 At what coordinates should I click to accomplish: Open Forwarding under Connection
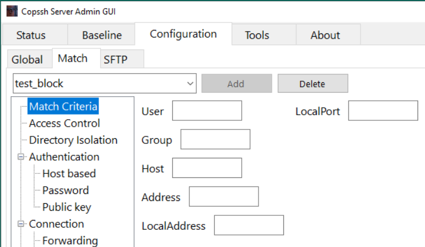click(70, 241)
